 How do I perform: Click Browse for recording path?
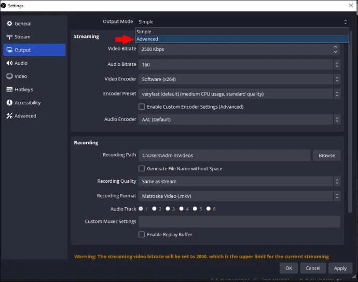(327, 155)
